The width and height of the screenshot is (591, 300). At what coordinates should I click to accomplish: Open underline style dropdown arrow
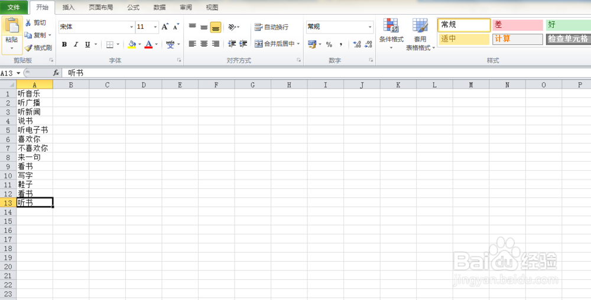click(95, 44)
